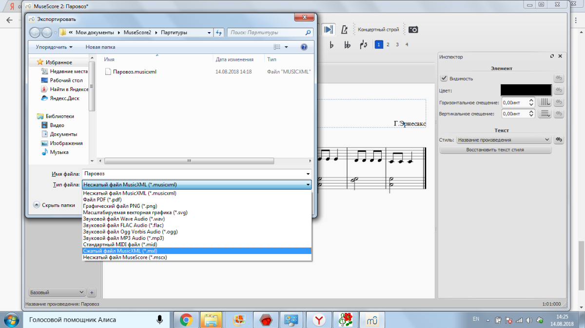The width and height of the screenshot is (585, 328).
Task: Reset the Видимость setting to default
Action: [x=559, y=78]
